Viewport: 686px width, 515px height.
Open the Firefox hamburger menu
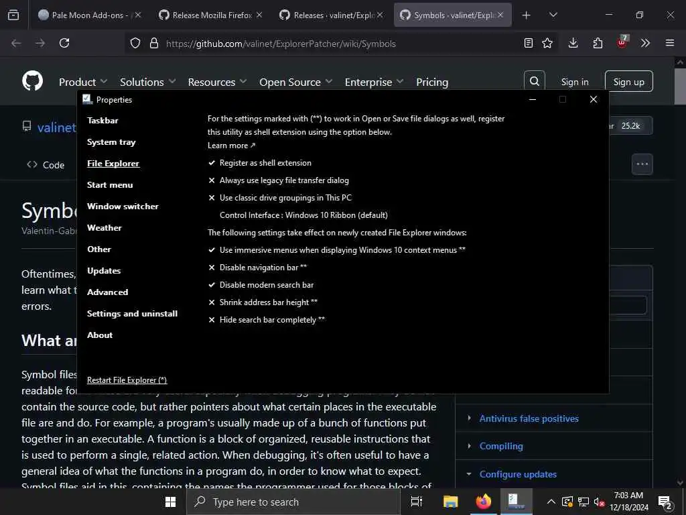[670, 43]
